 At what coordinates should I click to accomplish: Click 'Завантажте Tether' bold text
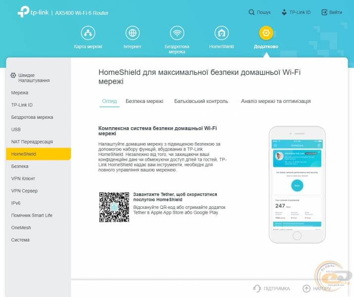pos(175,197)
